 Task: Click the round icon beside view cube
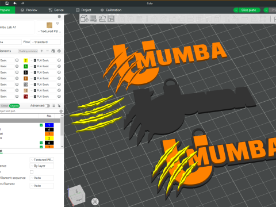[95, 201]
